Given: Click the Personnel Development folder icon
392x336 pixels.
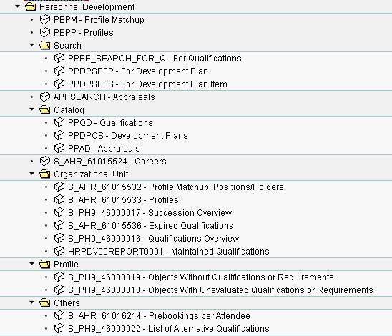Looking at the screenshot, I should point(31,6).
